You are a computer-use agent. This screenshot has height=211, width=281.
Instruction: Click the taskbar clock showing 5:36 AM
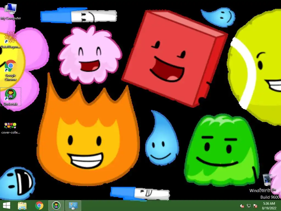pyautogui.click(x=269, y=204)
